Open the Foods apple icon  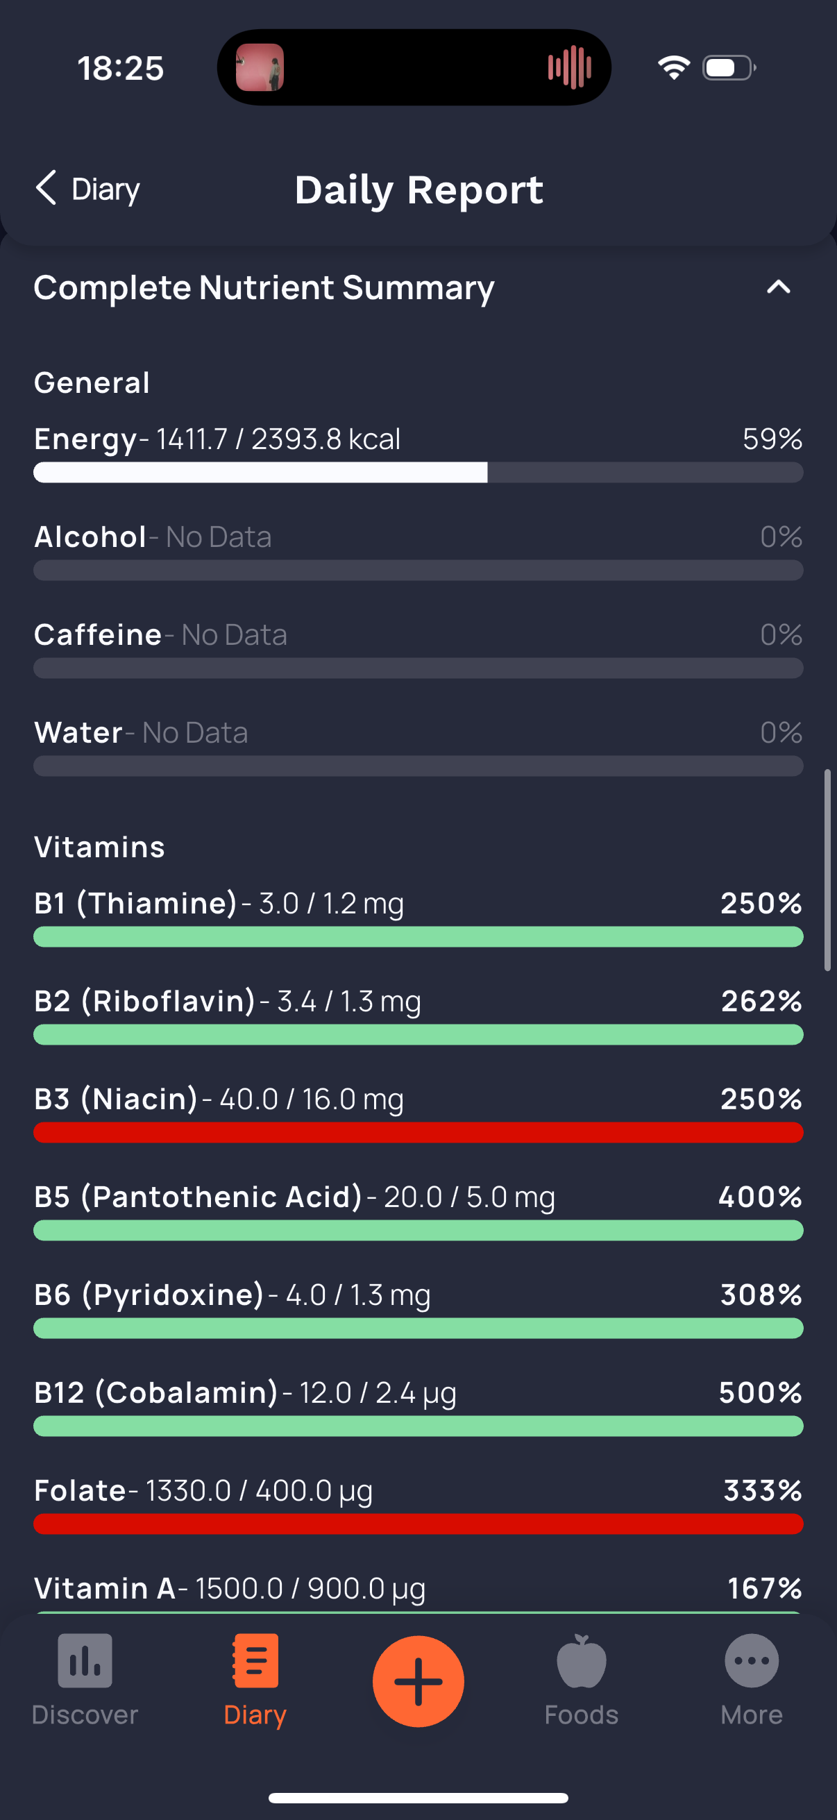pos(582,1660)
